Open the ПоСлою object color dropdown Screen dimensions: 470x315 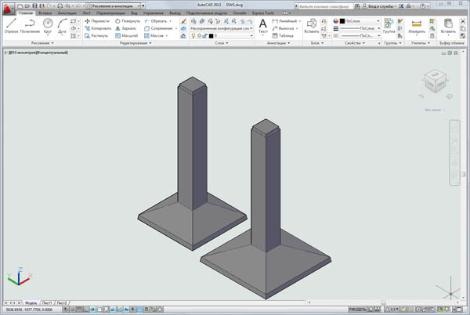pos(356,21)
